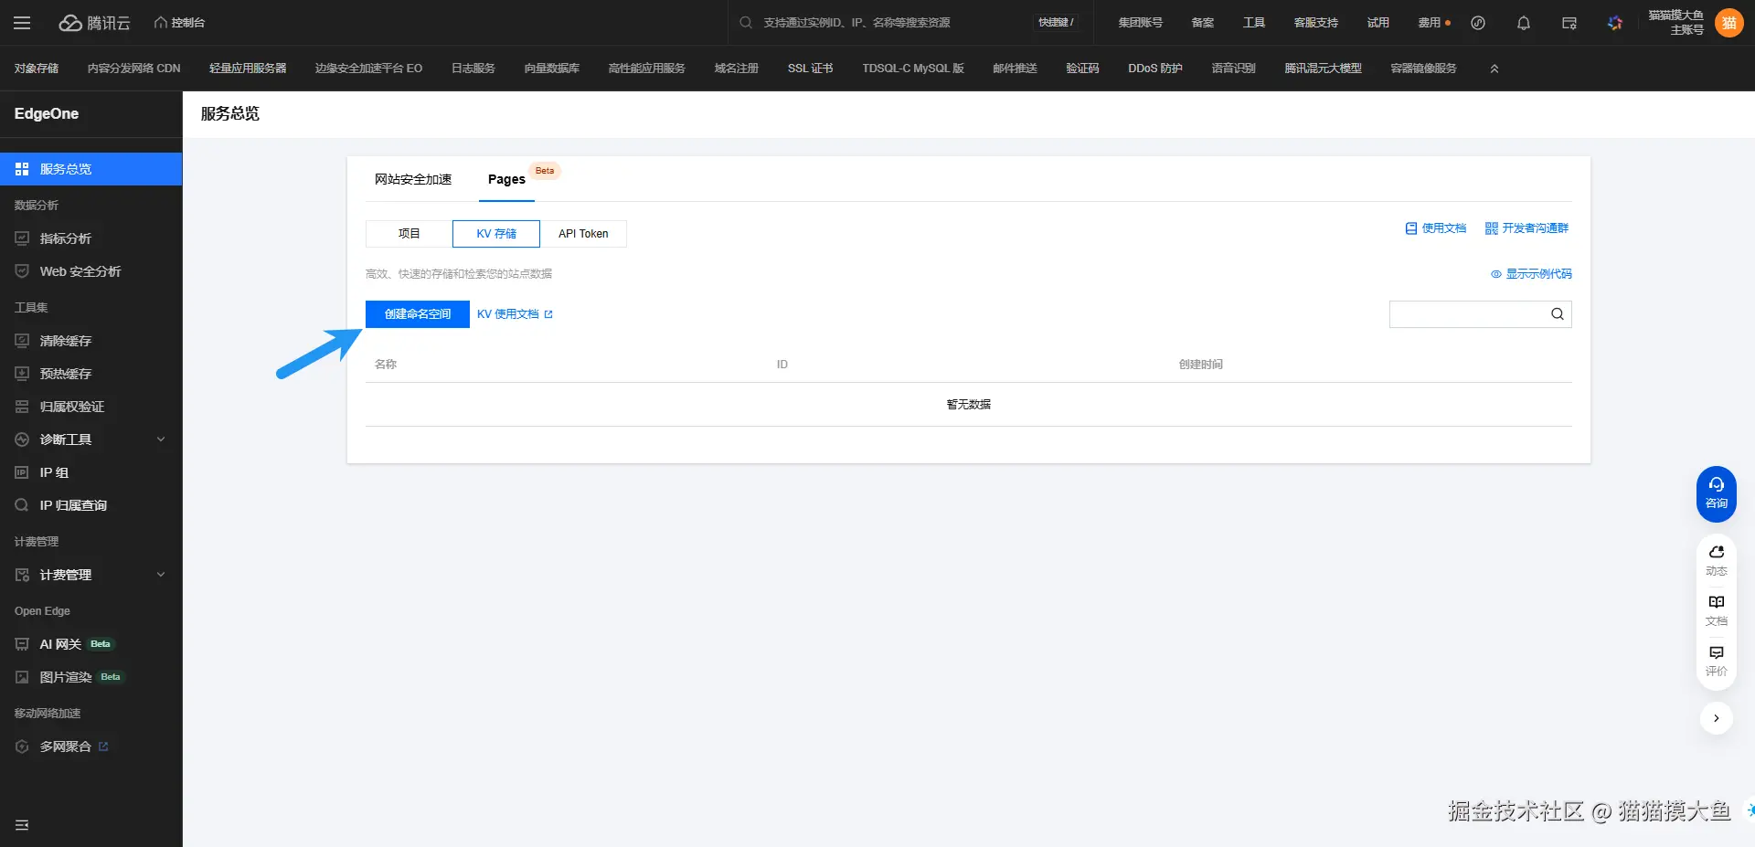This screenshot has width=1755, height=847.
Task: Open 使用文档 link at top right
Action: tap(1435, 228)
